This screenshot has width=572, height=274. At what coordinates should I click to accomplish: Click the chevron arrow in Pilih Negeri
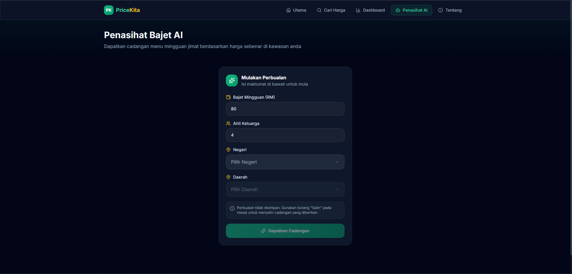337,162
